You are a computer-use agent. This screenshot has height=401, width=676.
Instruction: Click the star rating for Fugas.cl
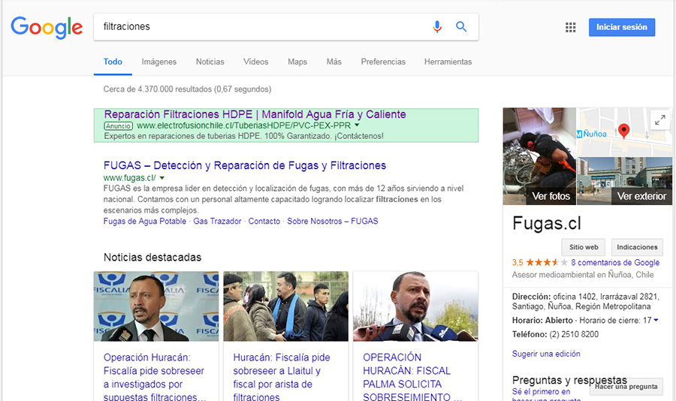(x=547, y=262)
